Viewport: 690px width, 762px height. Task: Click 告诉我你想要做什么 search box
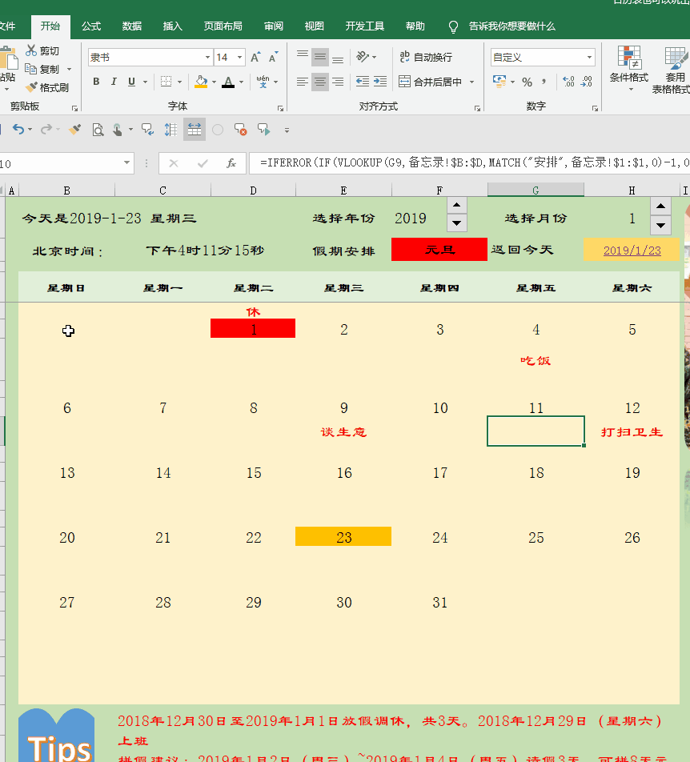pyautogui.click(x=511, y=26)
